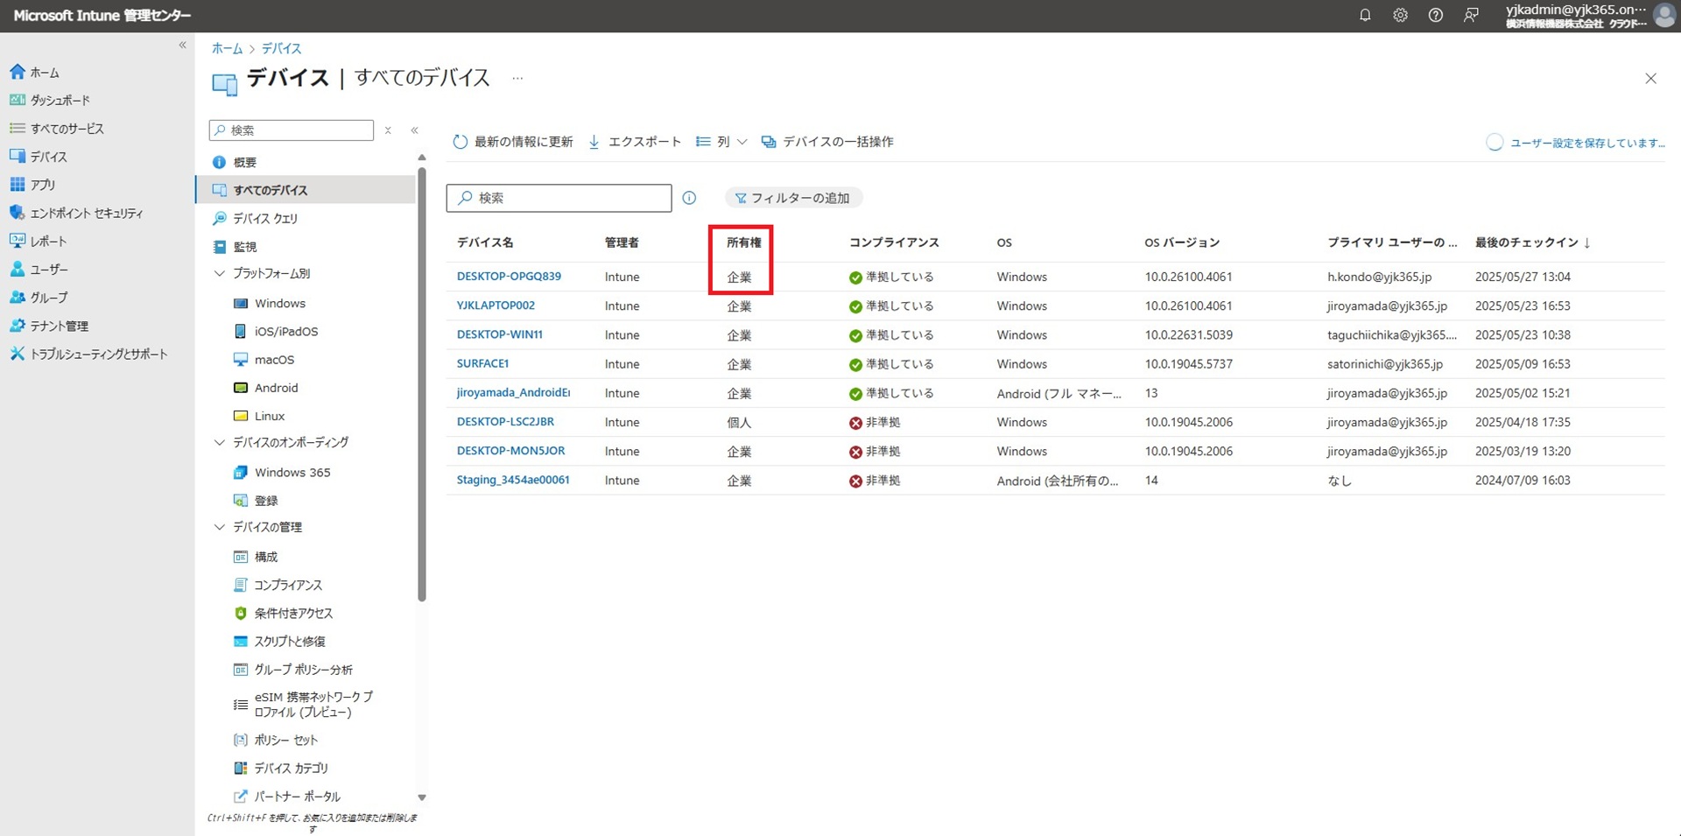Click フィルターの追加 button
This screenshot has height=836, width=1681.
point(793,198)
